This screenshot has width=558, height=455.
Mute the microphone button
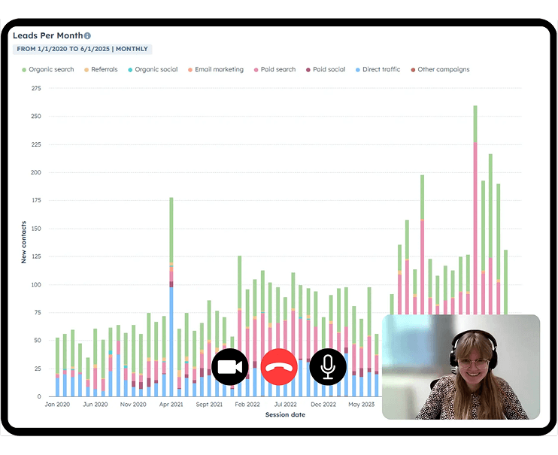pos(328,367)
